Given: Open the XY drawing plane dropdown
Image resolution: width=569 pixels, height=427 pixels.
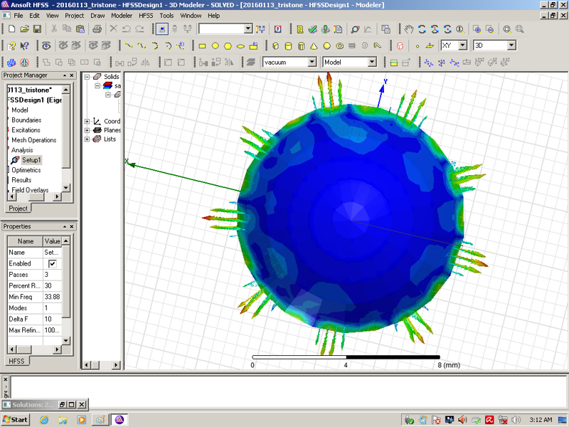Looking at the screenshot, I should [x=462, y=46].
